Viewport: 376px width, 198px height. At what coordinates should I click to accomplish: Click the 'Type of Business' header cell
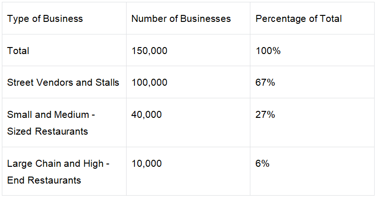tap(64, 18)
